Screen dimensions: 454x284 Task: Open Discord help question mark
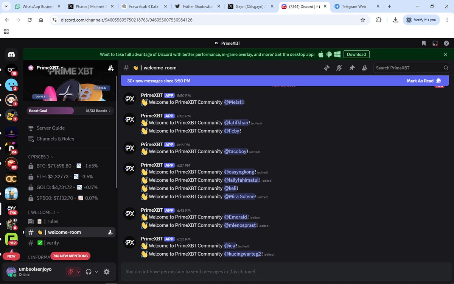446,43
